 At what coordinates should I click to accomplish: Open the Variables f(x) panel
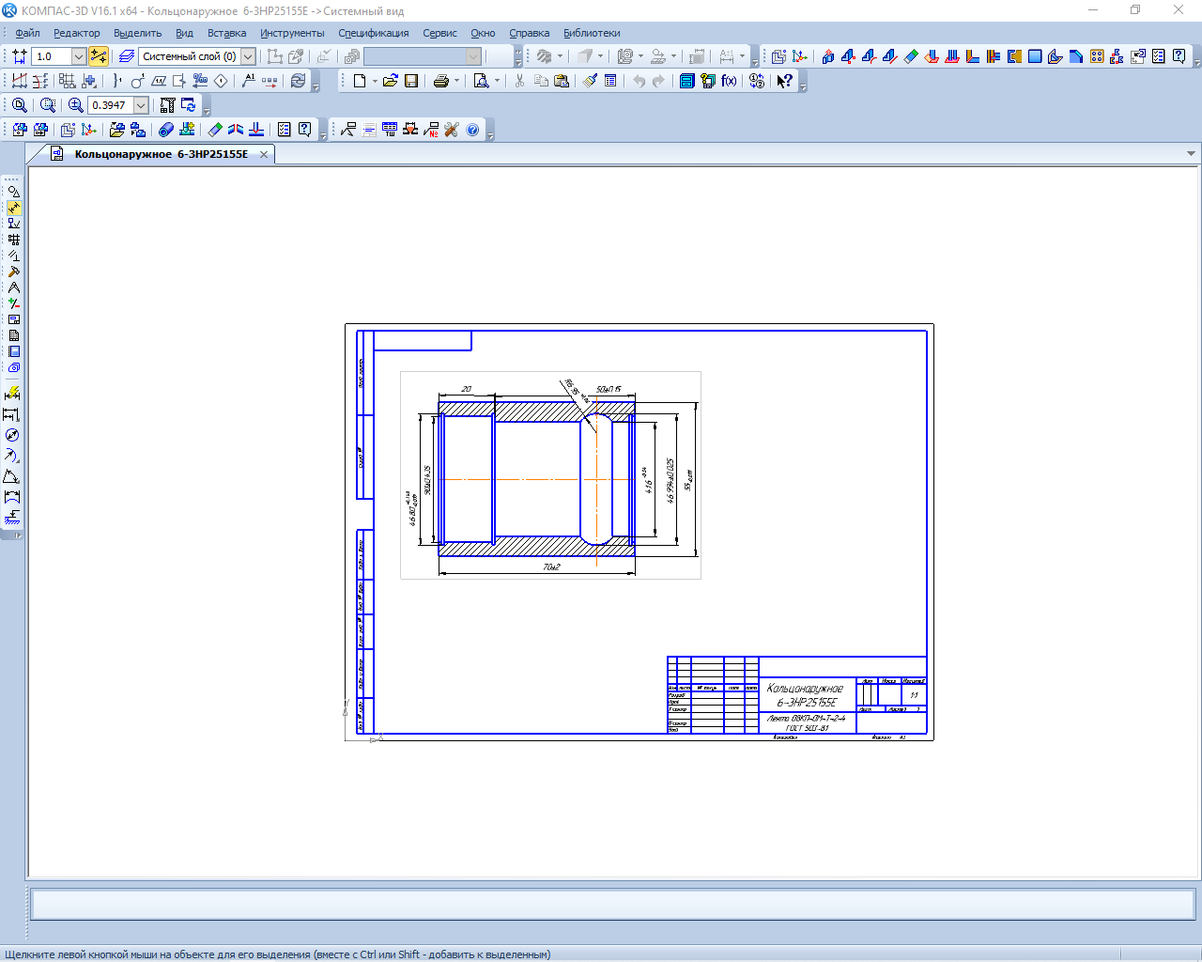tap(729, 81)
